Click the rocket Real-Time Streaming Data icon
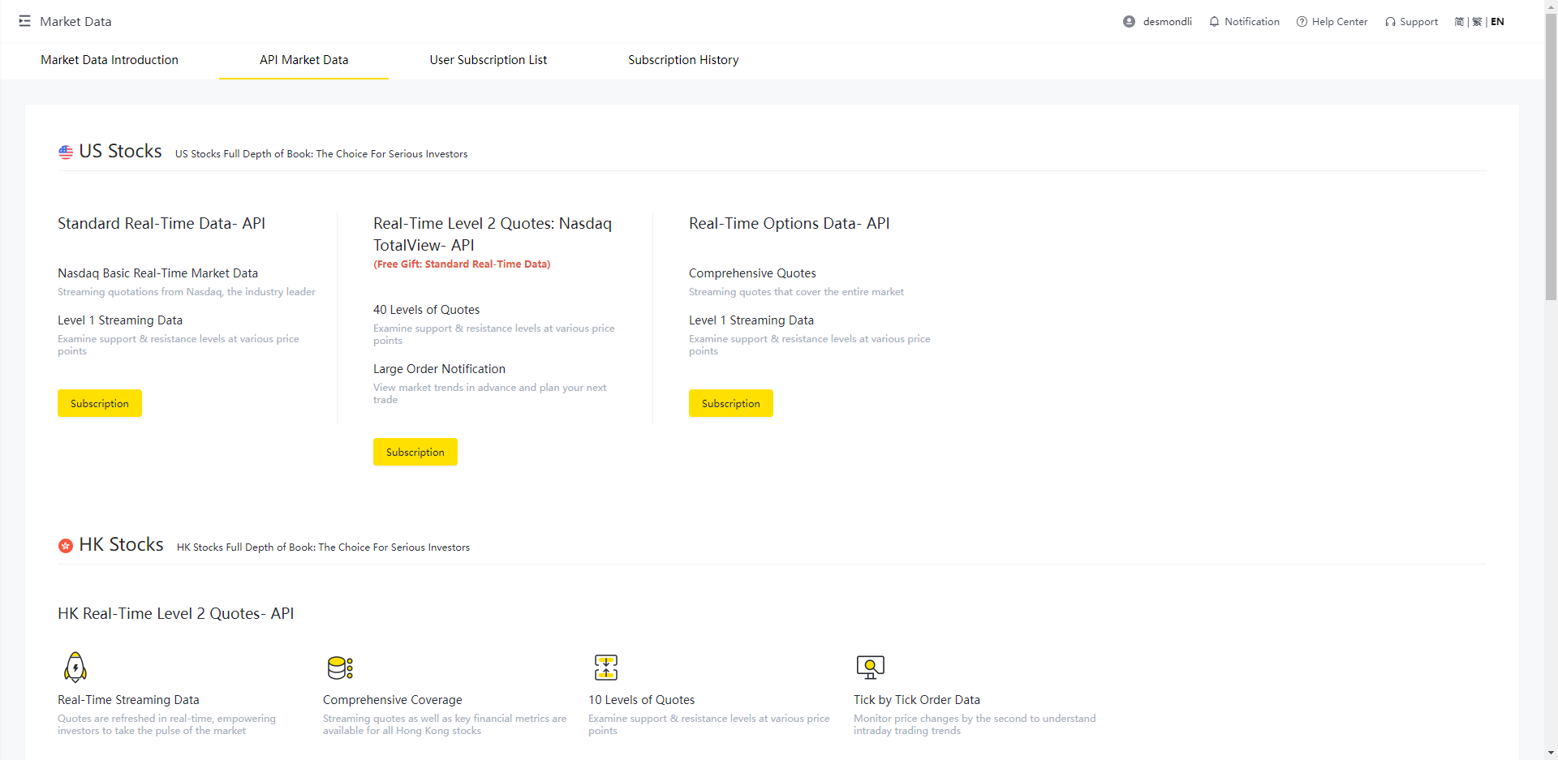The height and width of the screenshot is (760, 1558). point(75,668)
